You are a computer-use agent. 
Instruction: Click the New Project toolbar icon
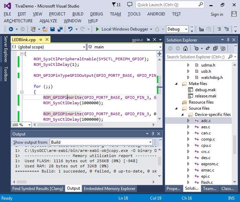coord(33,29)
